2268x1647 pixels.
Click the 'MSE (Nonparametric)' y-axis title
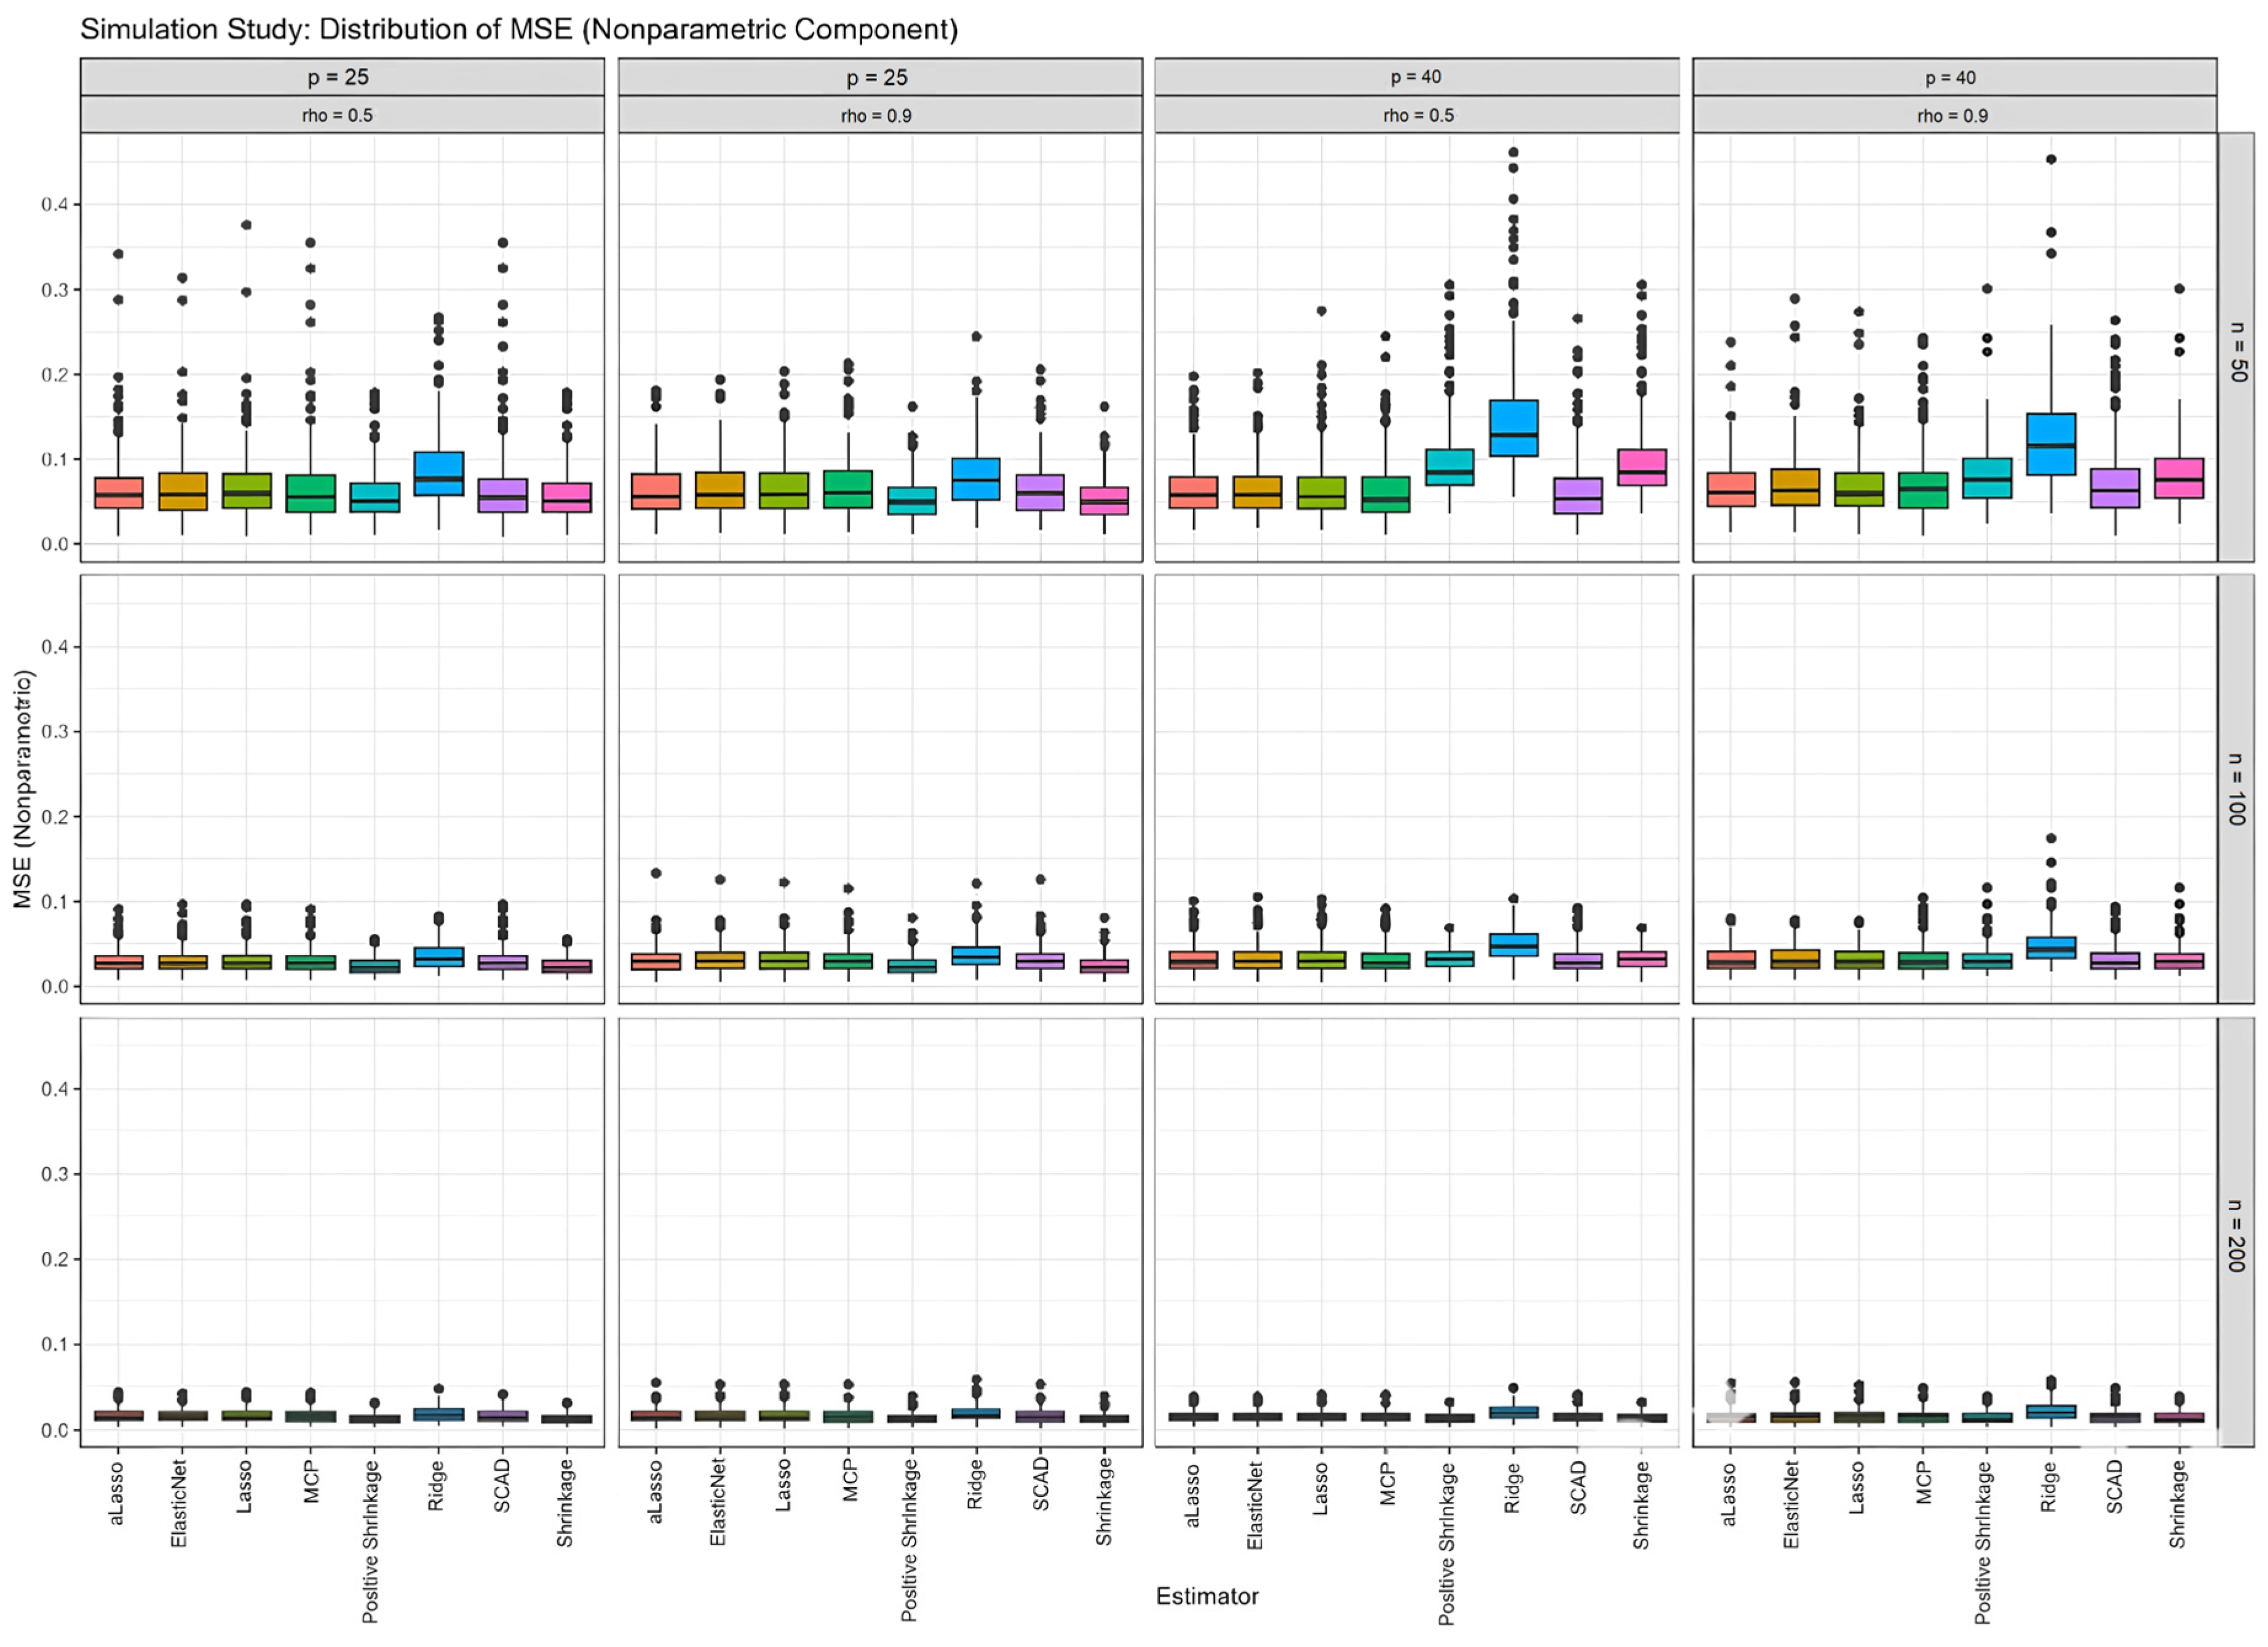(24, 789)
